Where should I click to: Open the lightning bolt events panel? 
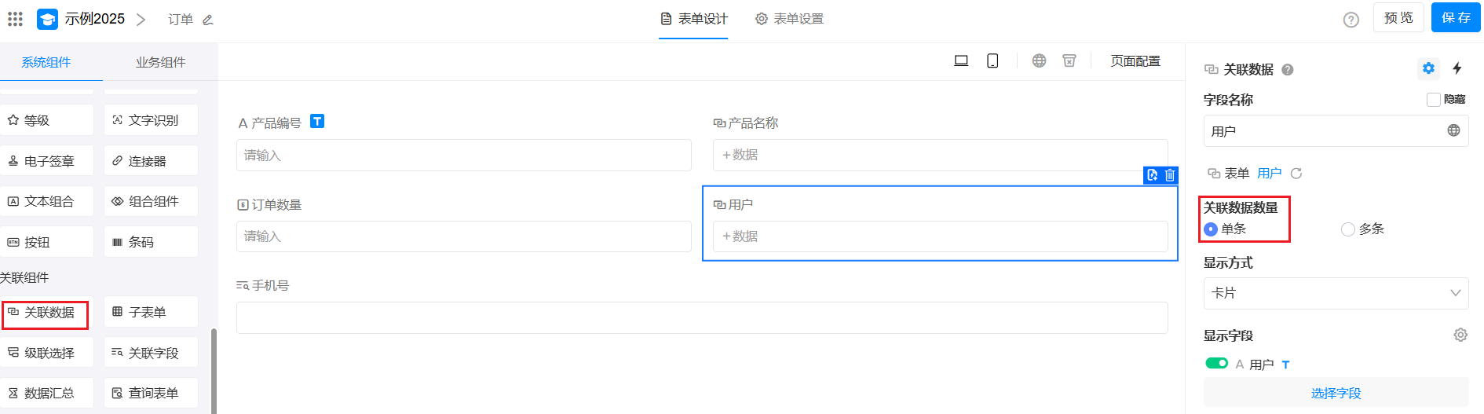tap(1457, 68)
